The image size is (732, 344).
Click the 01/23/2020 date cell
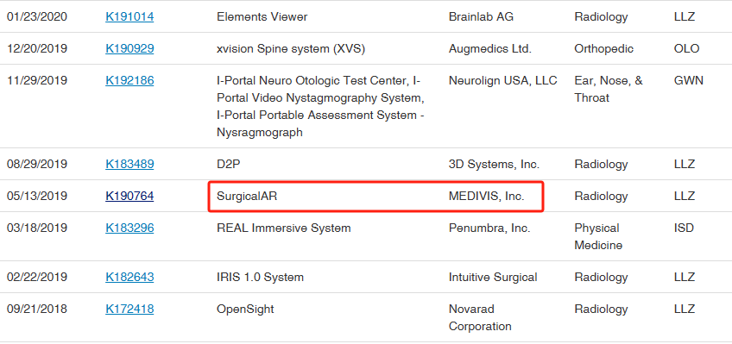37,17
